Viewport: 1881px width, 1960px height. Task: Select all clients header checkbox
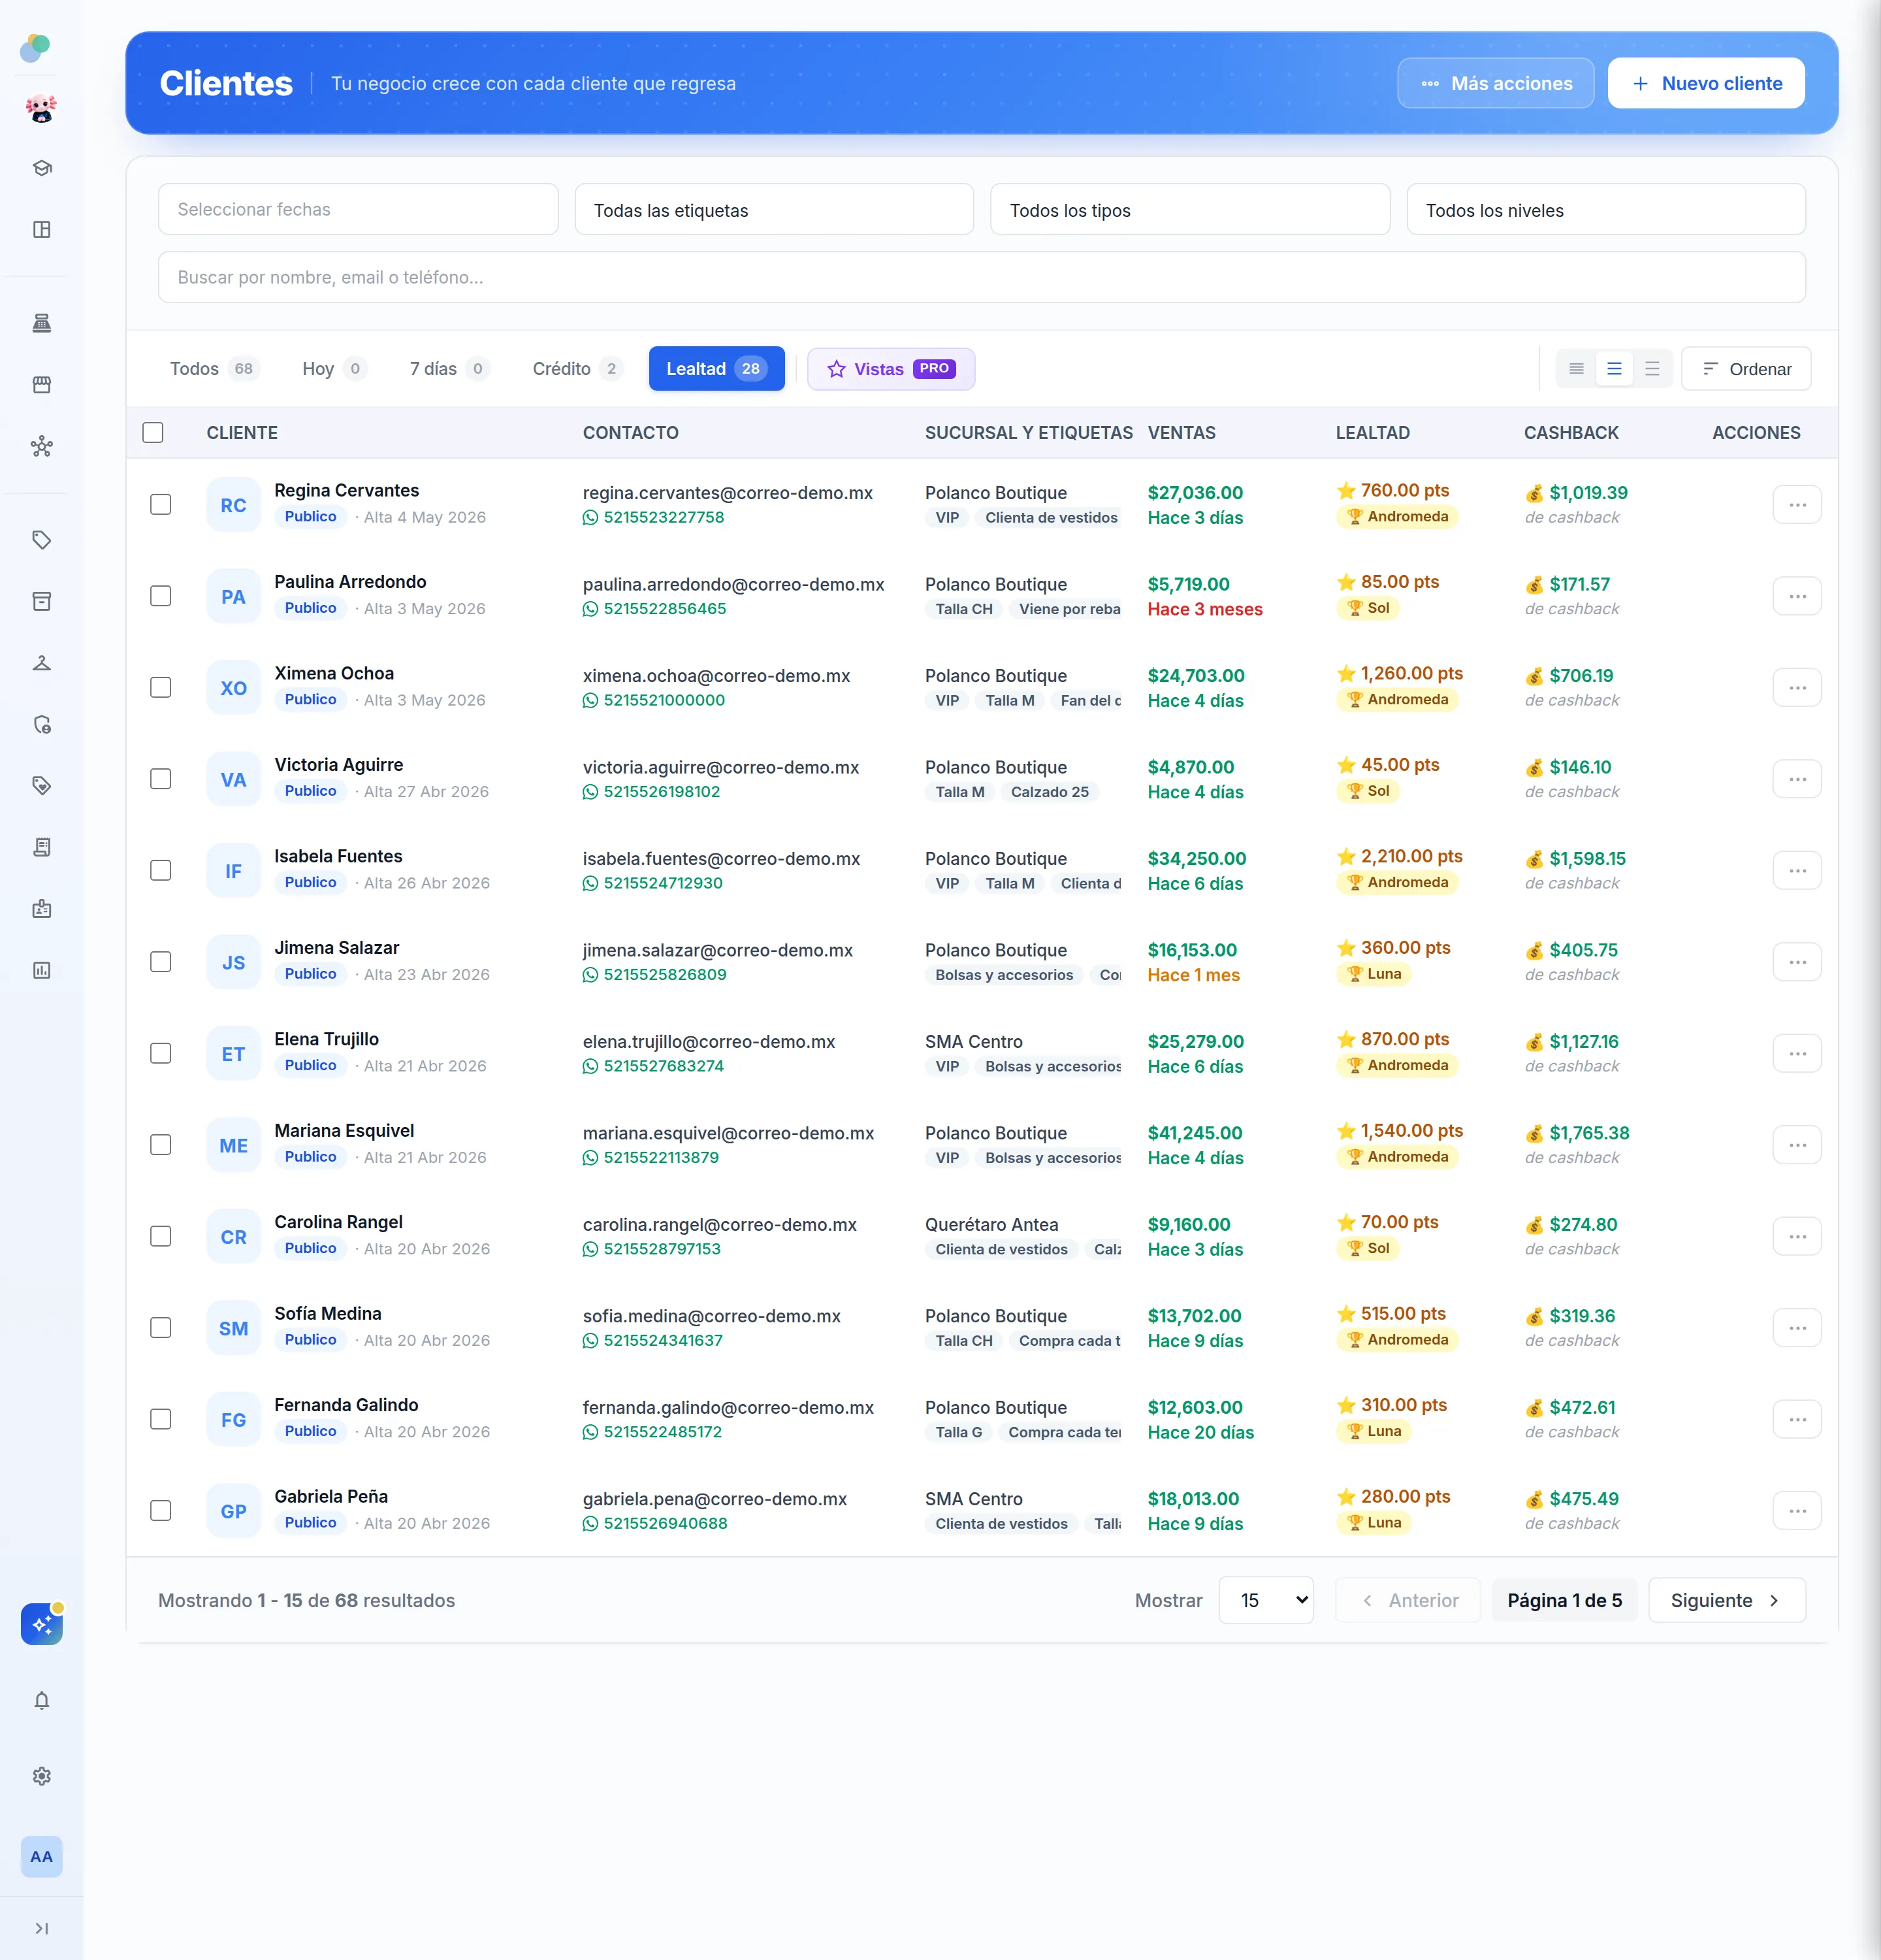coord(153,432)
